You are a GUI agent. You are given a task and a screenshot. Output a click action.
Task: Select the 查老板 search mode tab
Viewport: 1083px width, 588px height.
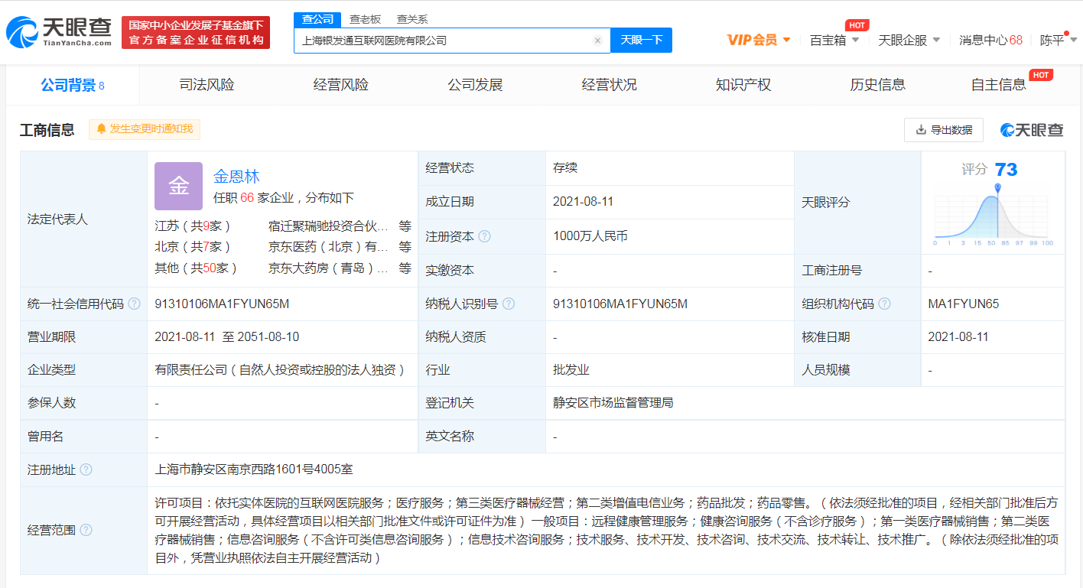click(x=365, y=19)
